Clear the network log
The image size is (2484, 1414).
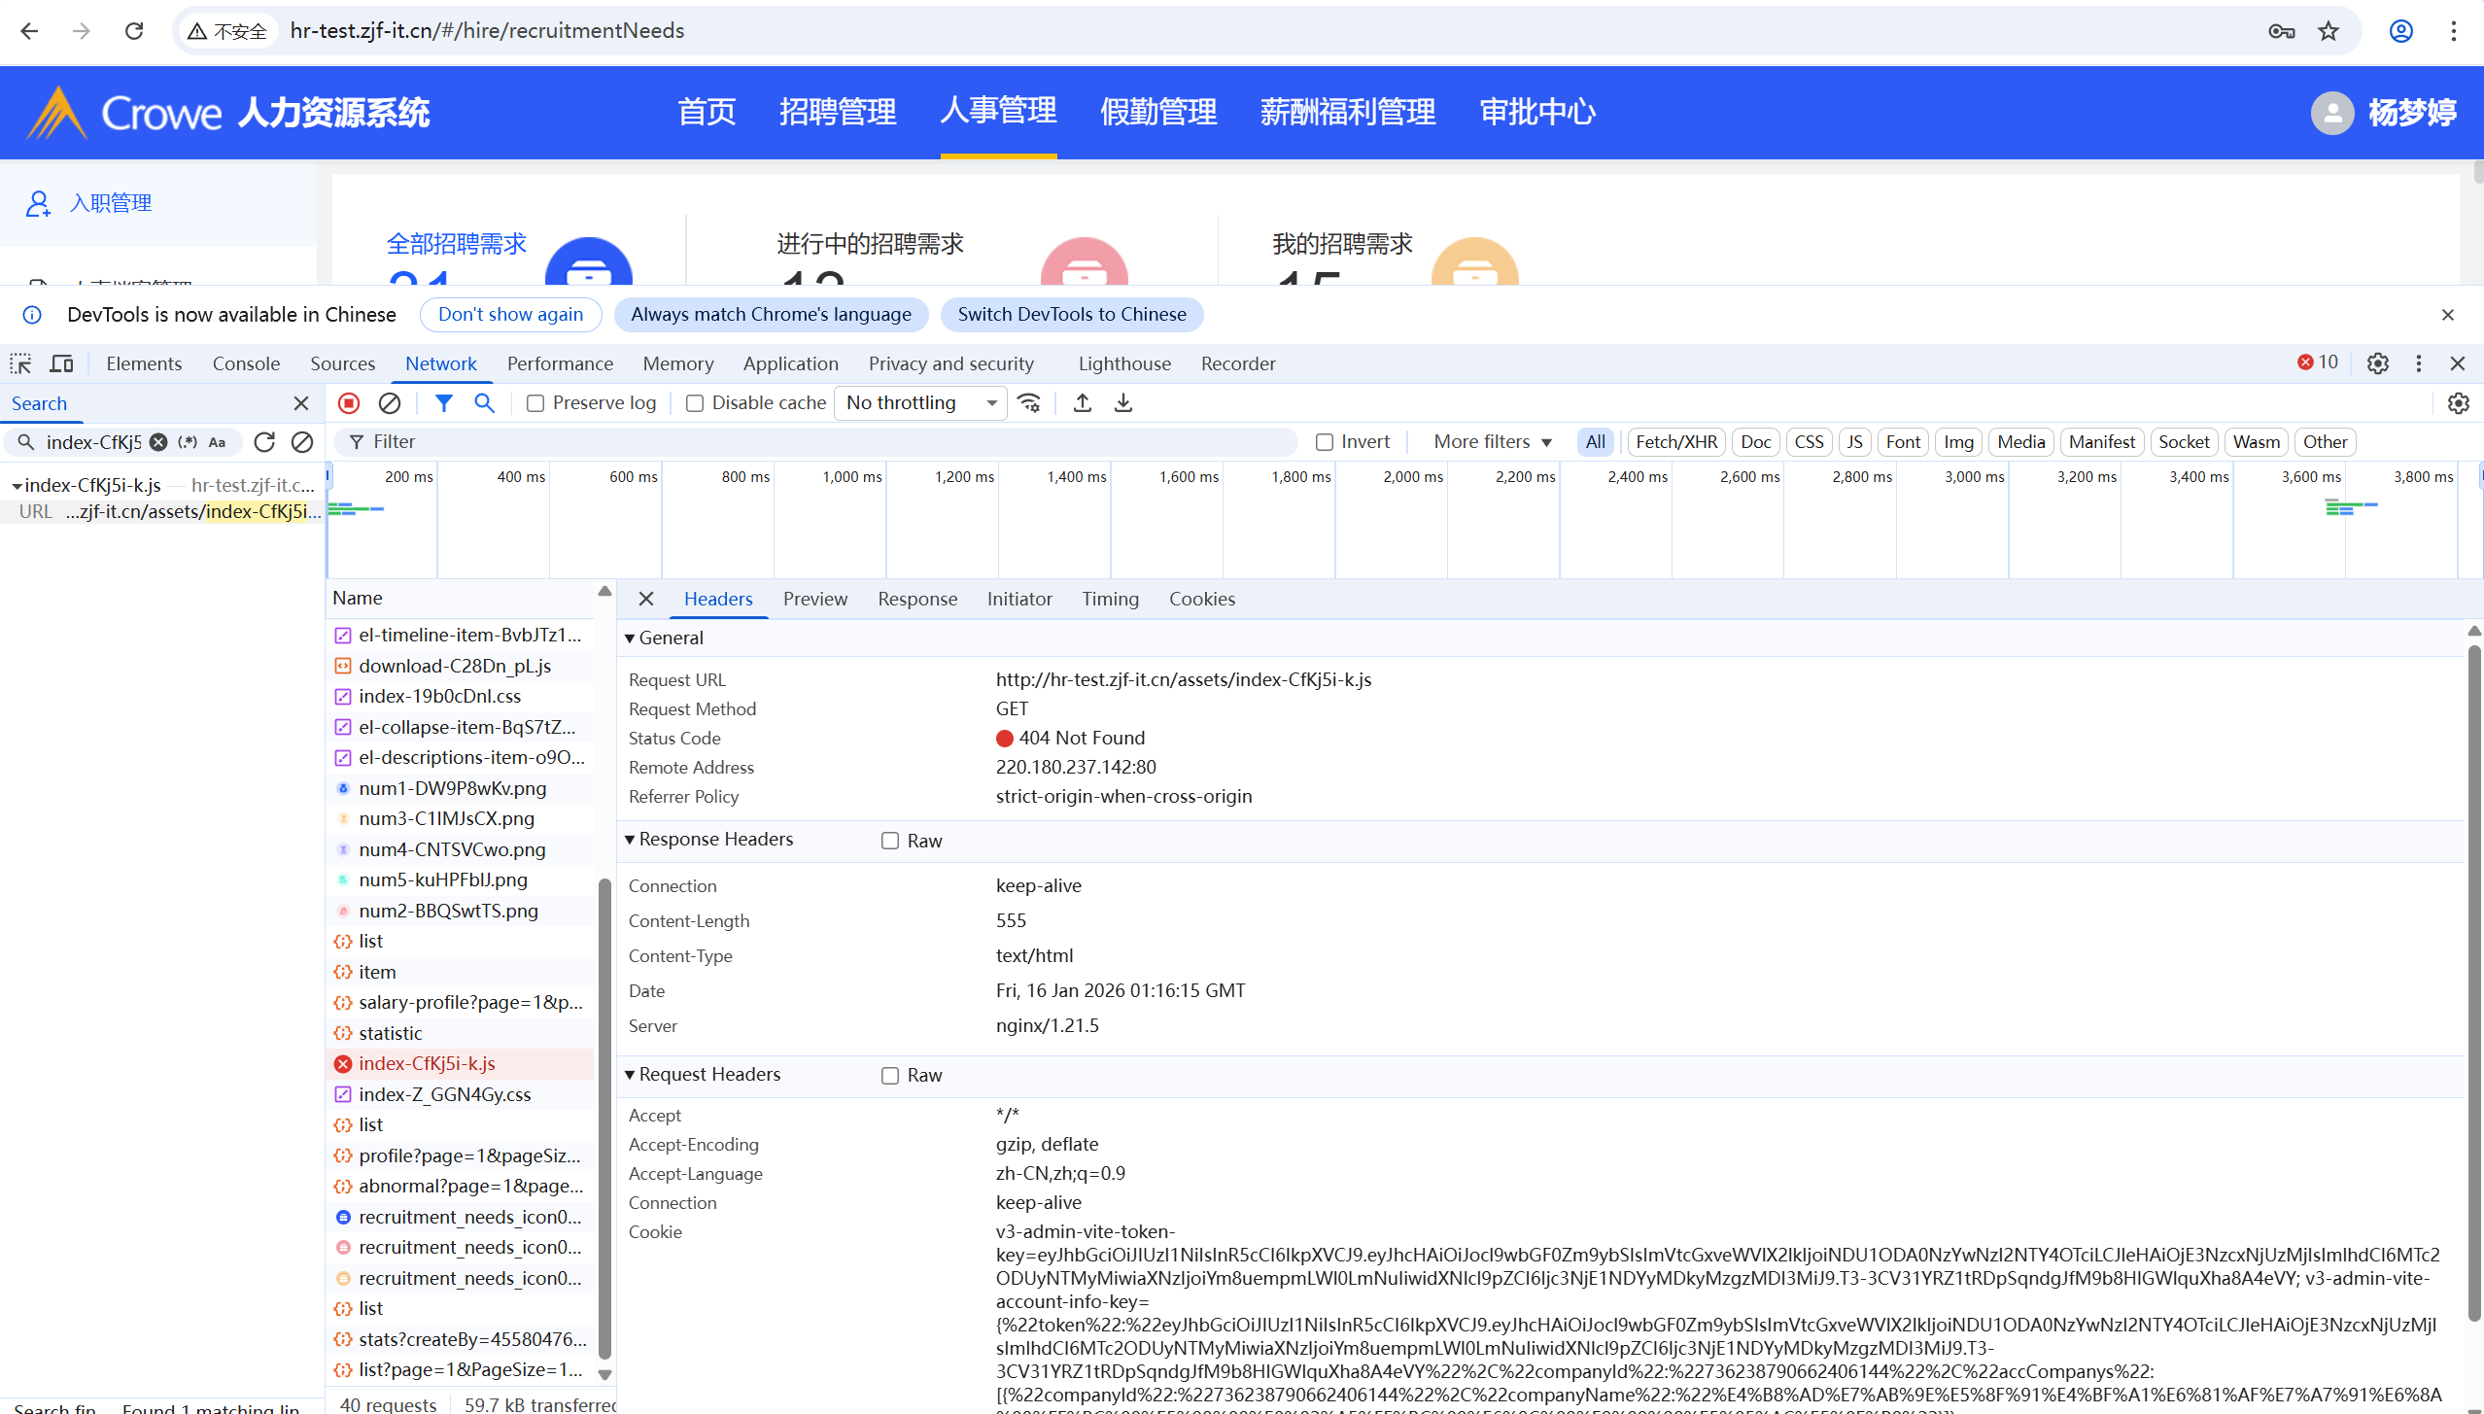click(x=390, y=402)
